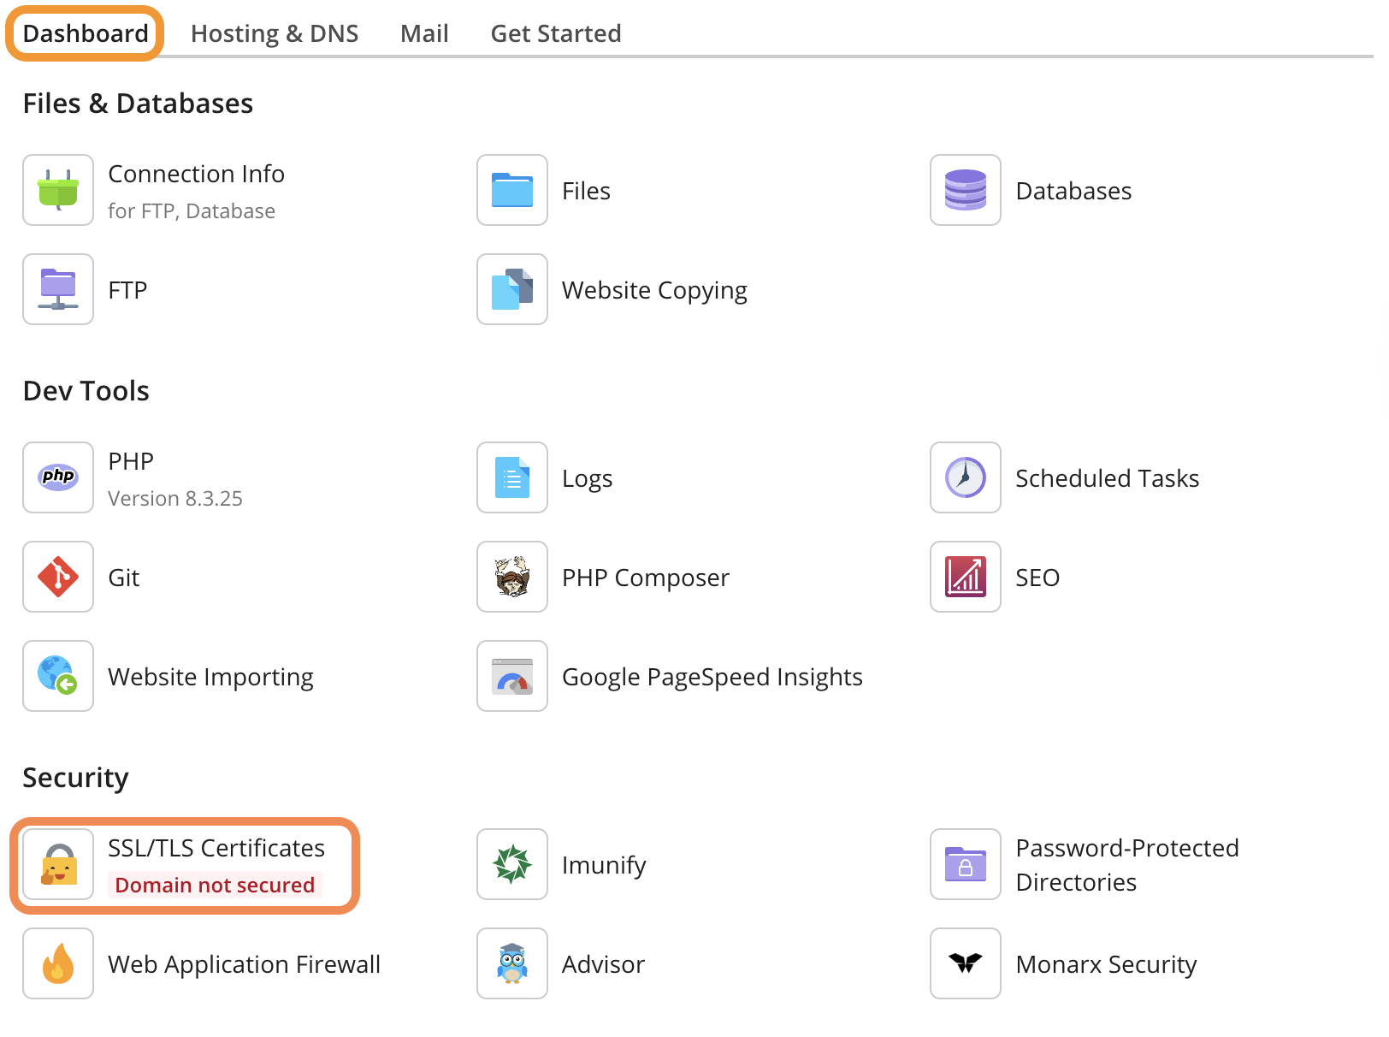Open the SEO chart icon
The height and width of the screenshot is (1037, 1389).
pos(965,577)
